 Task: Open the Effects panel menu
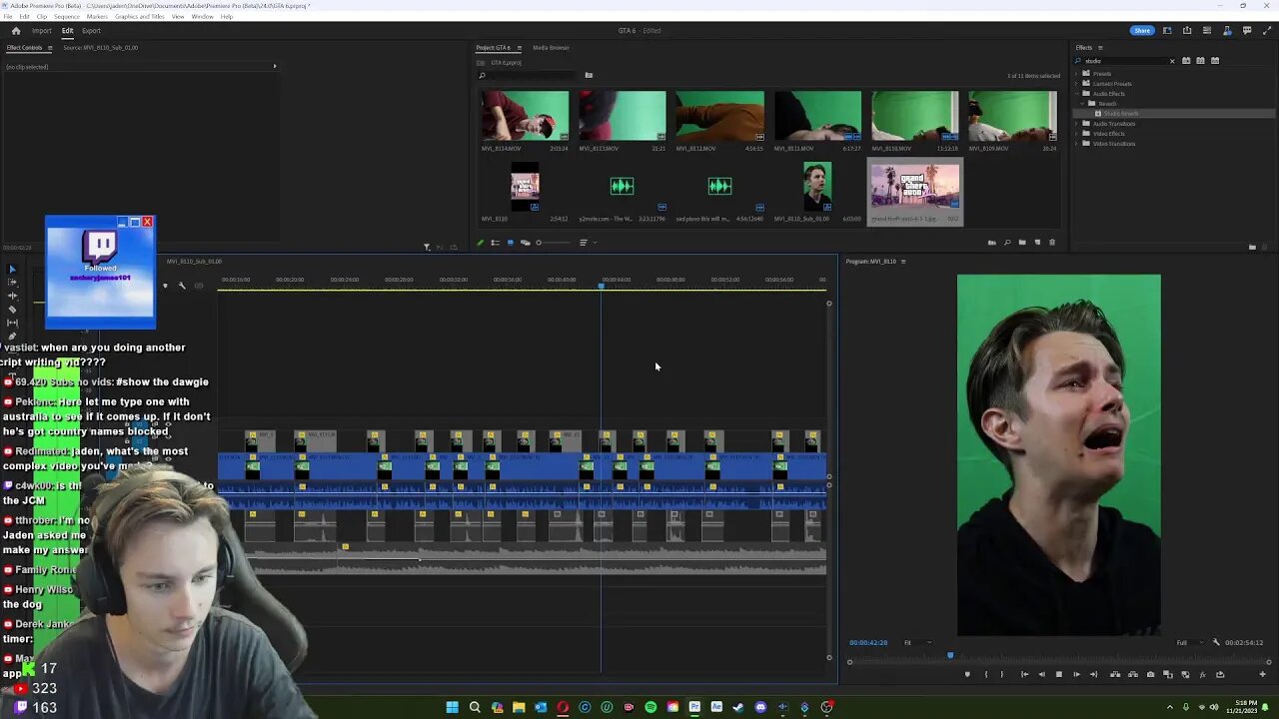[x=1100, y=48]
